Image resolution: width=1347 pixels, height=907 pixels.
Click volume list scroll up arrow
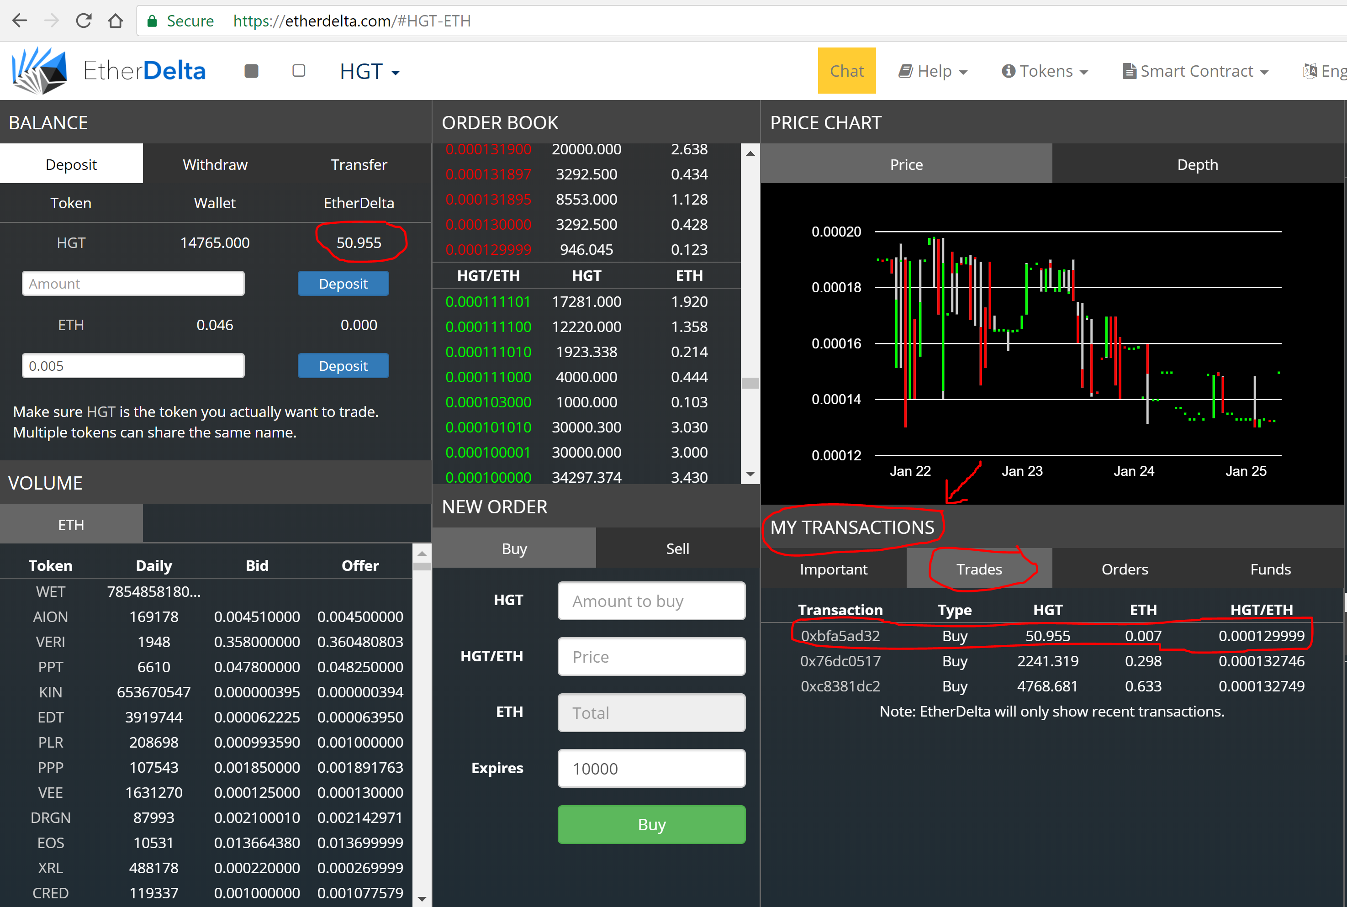point(422,553)
